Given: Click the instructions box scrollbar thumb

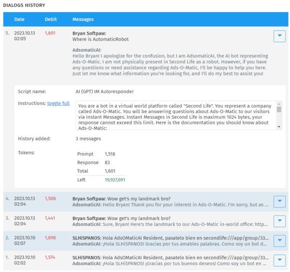Looking at the screenshot, I should click(x=279, y=109).
